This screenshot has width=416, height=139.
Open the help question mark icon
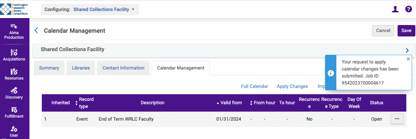point(408,9)
